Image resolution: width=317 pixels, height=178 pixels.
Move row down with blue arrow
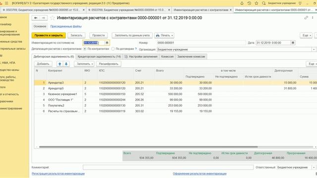click(x=66, y=64)
